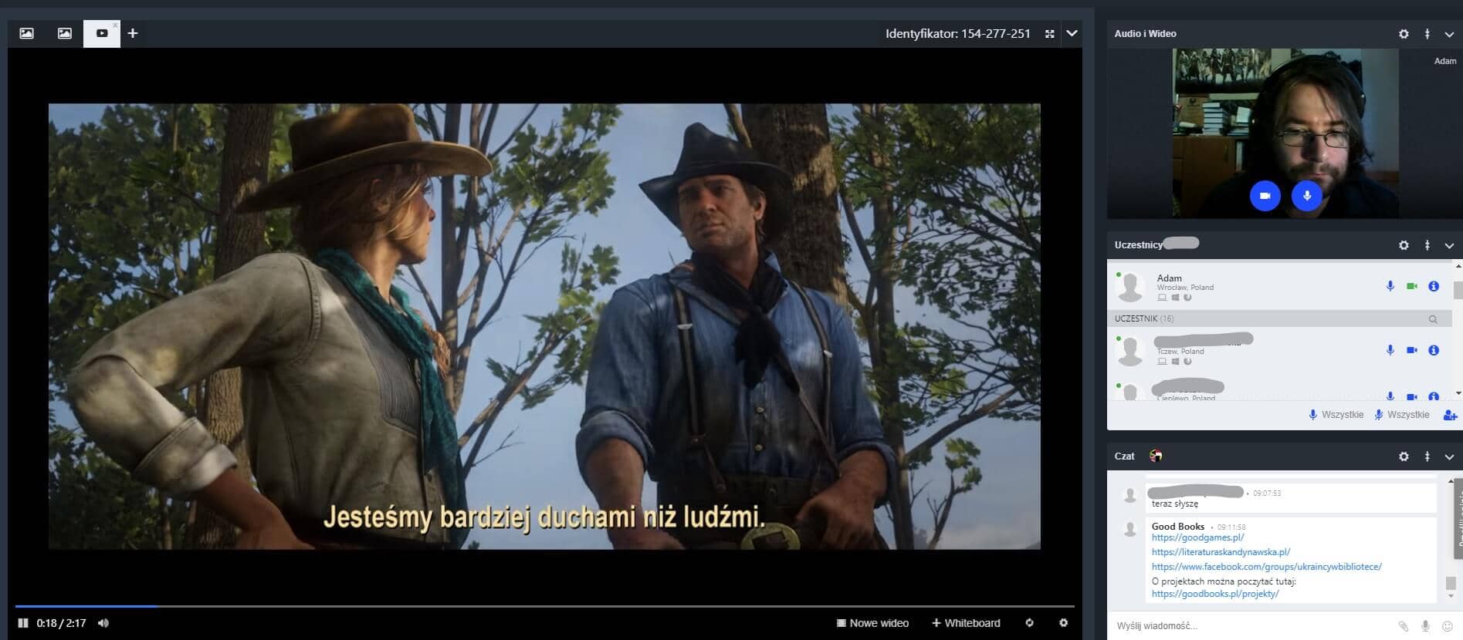Close the video tab
The image size is (1463, 640).
pos(115,25)
